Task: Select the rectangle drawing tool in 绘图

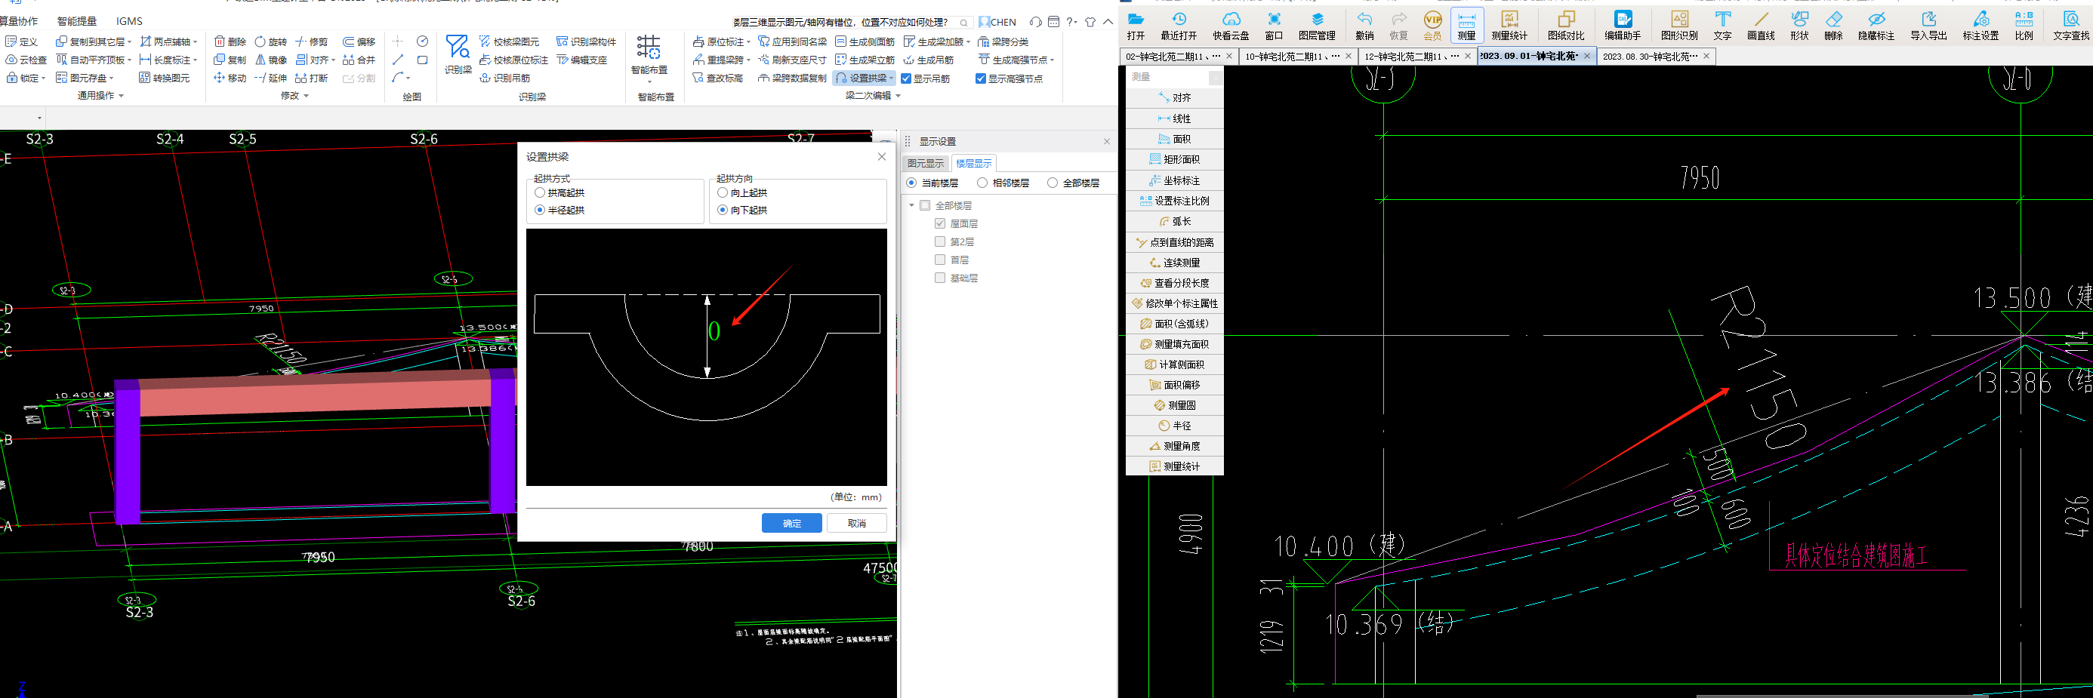Action: click(423, 60)
